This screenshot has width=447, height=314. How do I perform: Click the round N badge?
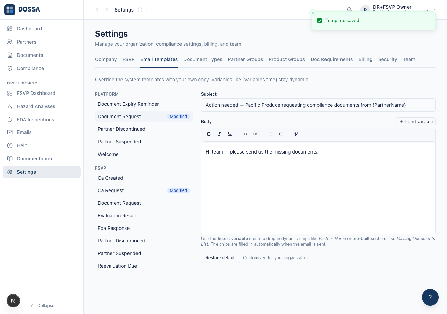click(x=13, y=301)
